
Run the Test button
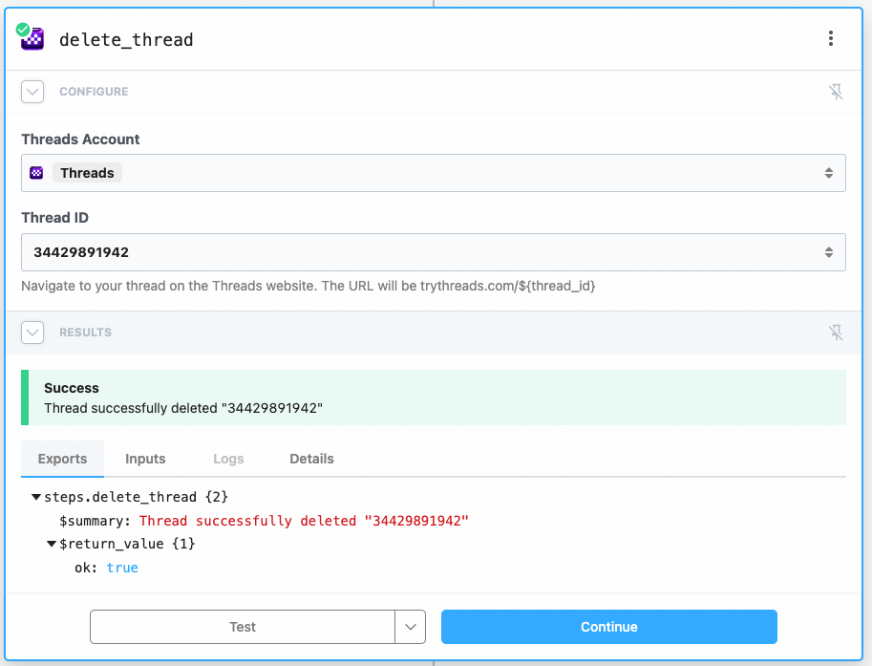[243, 627]
